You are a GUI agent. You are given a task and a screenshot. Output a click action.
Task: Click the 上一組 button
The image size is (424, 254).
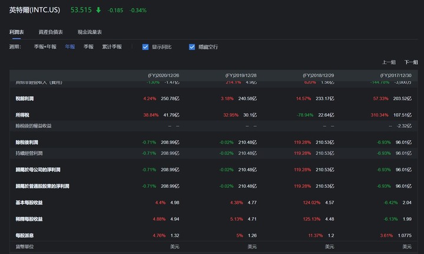click(389, 62)
